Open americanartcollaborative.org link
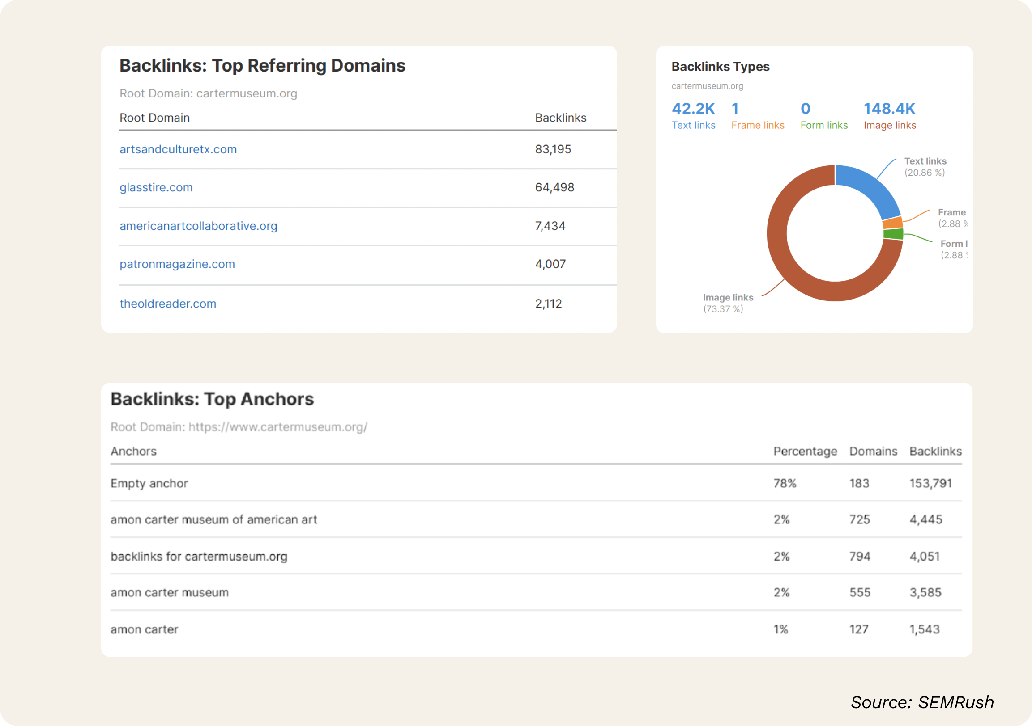The height and width of the screenshot is (726, 1032). point(198,226)
